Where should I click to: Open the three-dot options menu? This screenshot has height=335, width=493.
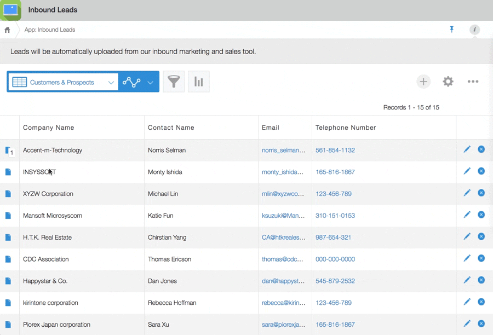click(x=473, y=82)
